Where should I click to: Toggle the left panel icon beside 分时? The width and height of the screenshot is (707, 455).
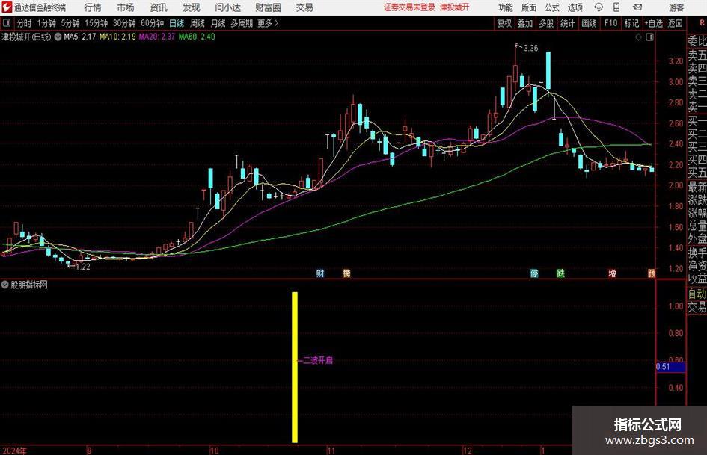(7, 23)
